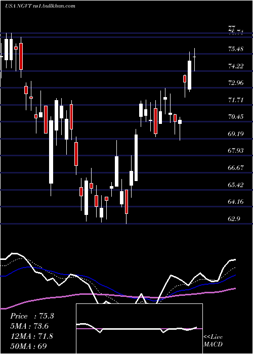Click the 70.45 price axis label
The height and width of the screenshot is (354, 253).
236,117
